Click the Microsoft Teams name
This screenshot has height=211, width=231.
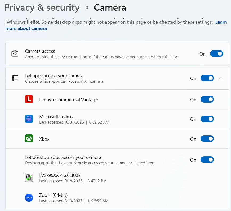(56, 117)
